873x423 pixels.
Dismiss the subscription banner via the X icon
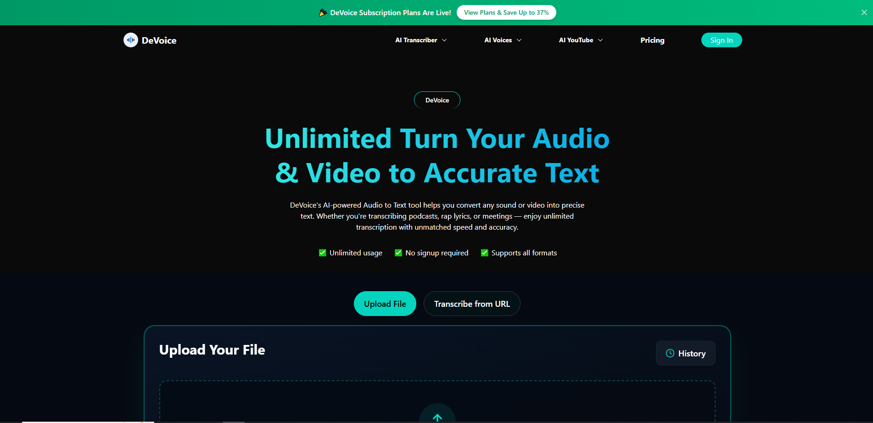click(864, 12)
